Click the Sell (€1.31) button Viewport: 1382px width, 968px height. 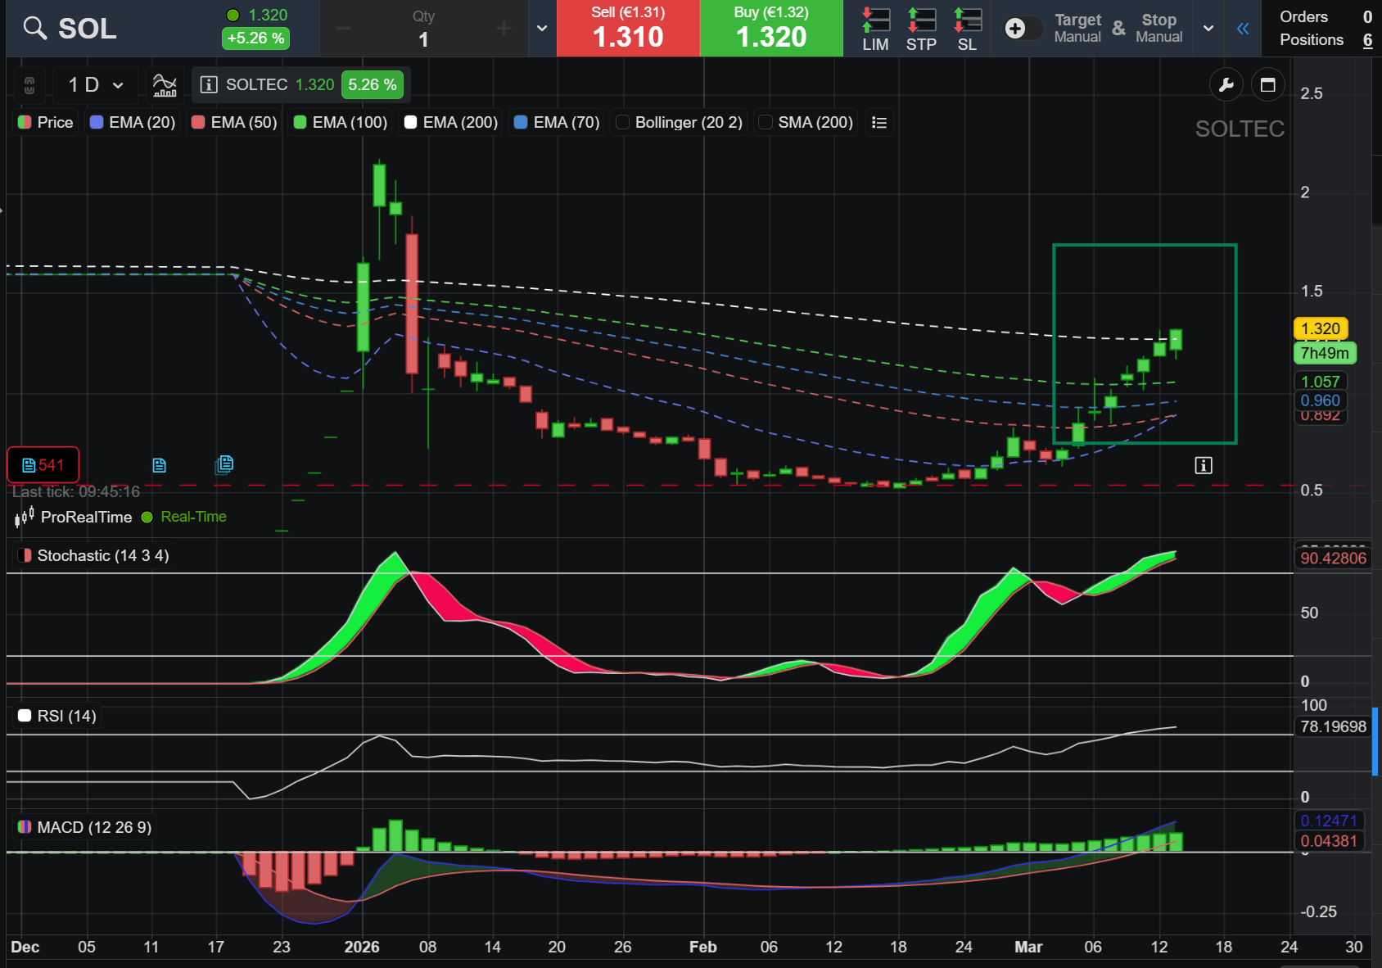[x=628, y=29]
